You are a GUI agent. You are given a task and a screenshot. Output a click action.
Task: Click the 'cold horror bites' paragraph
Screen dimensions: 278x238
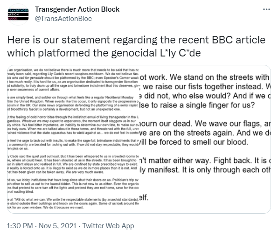coord(73,125)
